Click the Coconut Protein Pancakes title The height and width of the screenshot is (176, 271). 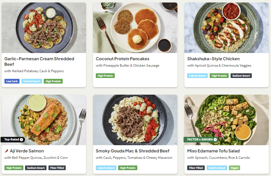tap(123, 59)
